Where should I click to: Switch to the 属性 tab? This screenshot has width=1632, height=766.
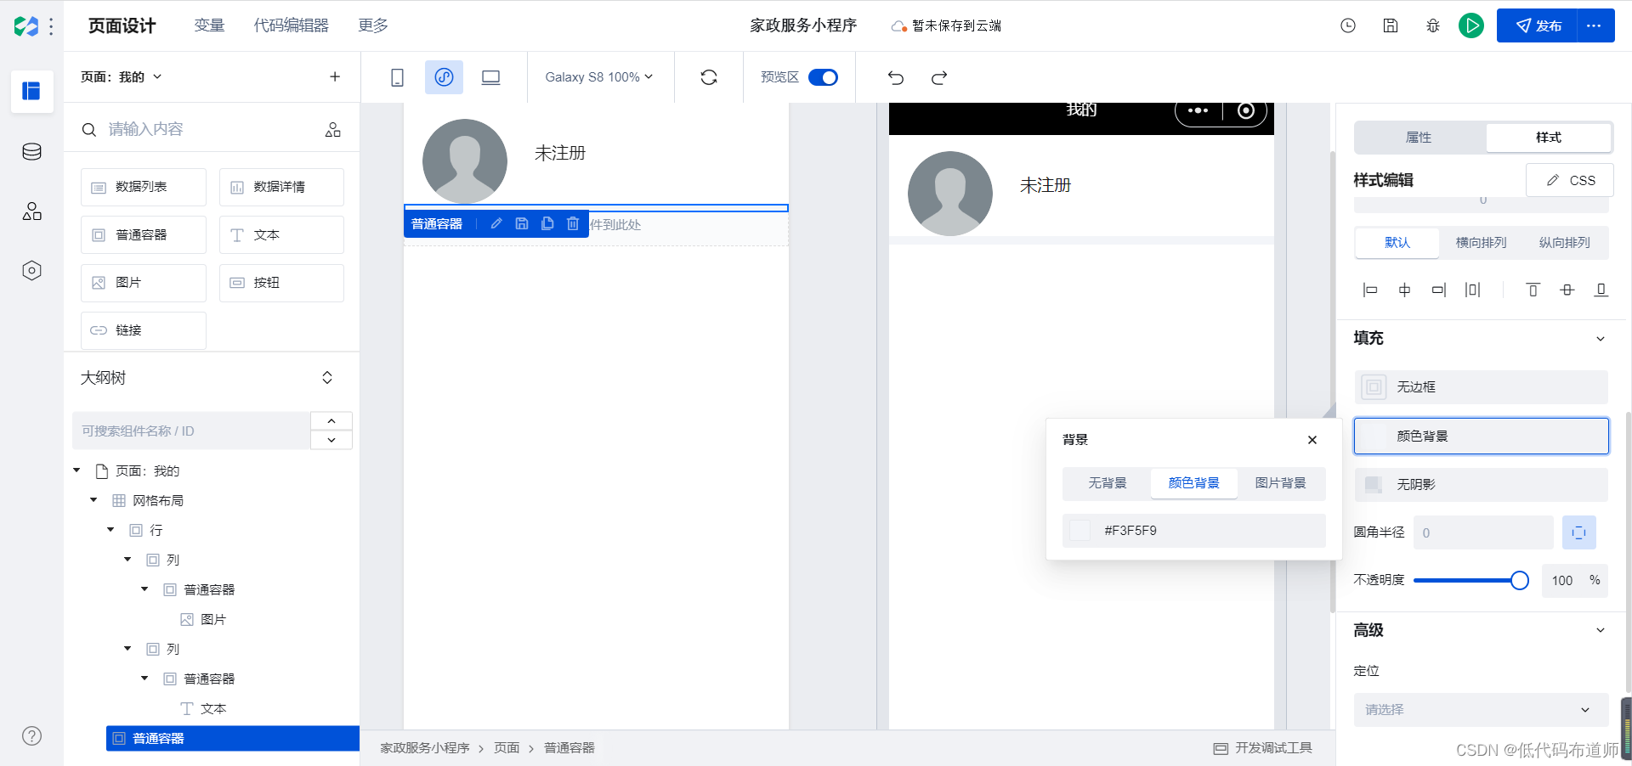[1419, 138]
